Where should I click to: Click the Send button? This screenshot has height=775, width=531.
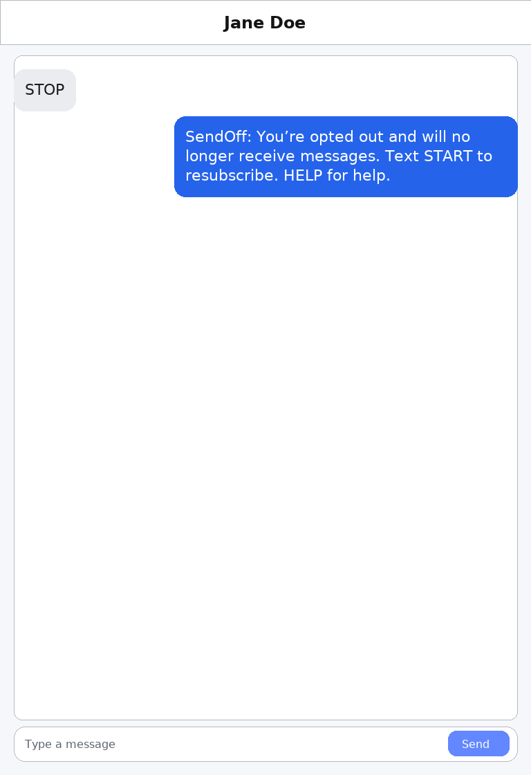(x=478, y=744)
